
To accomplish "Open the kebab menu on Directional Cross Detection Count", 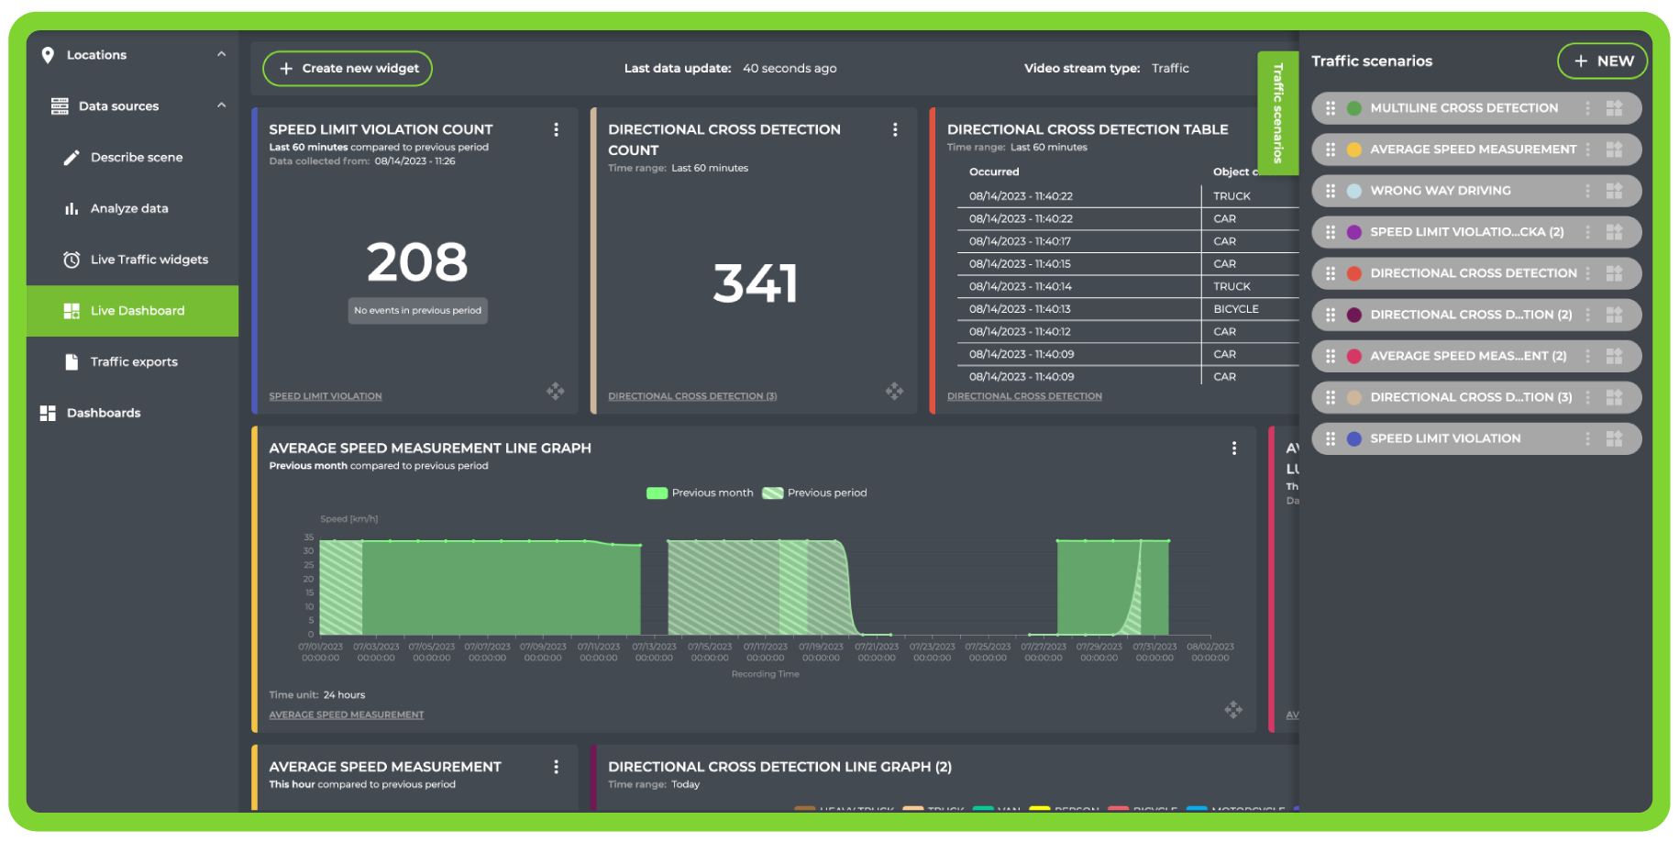I will pos(896,129).
